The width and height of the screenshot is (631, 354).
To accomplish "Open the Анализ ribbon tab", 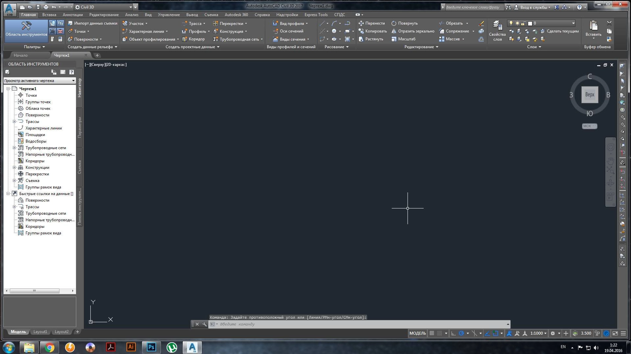I will (131, 15).
